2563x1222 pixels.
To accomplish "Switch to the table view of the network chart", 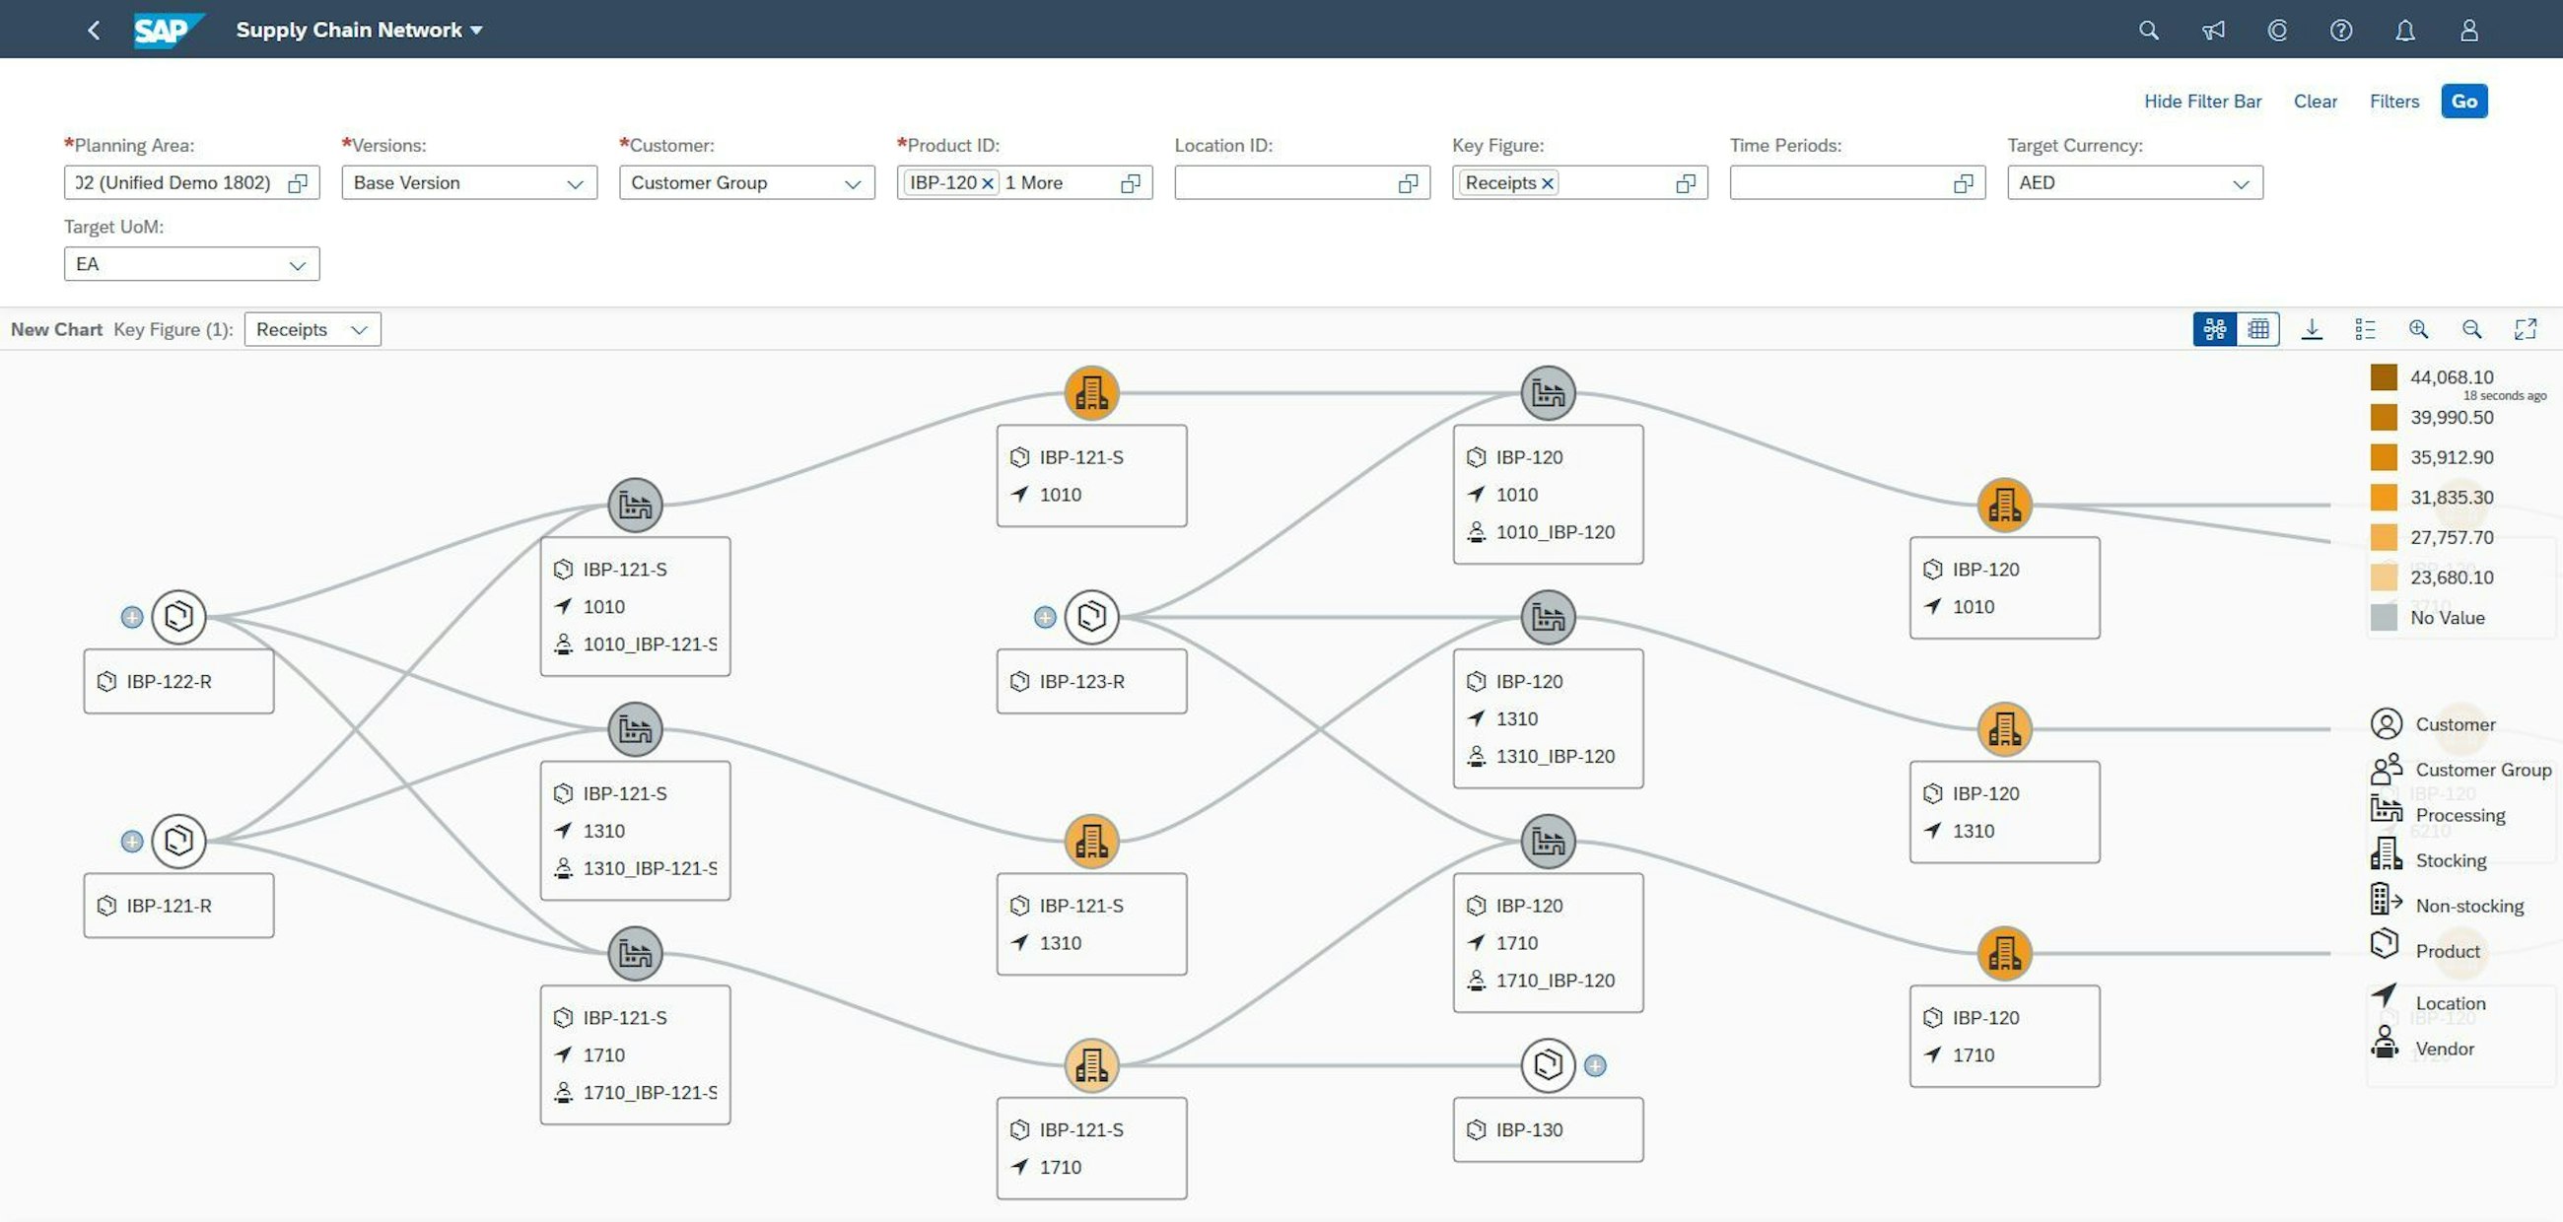I will coord(2257,329).
